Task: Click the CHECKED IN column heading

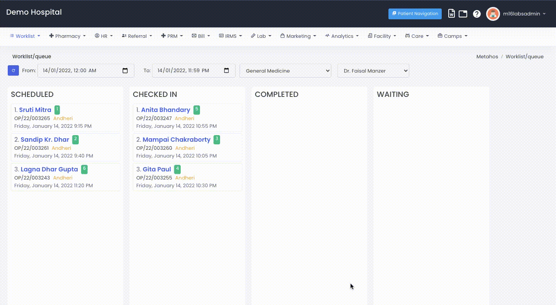Action: coord(155,94)
